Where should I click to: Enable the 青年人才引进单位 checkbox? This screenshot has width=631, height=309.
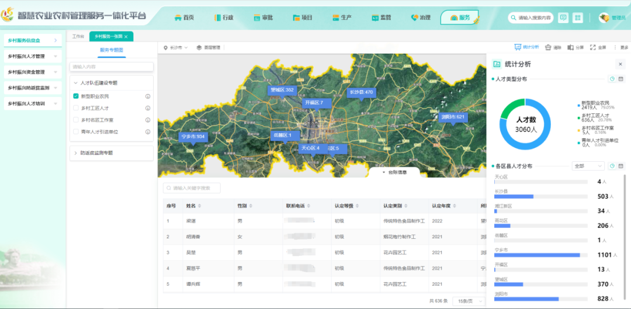pos(76,131)
